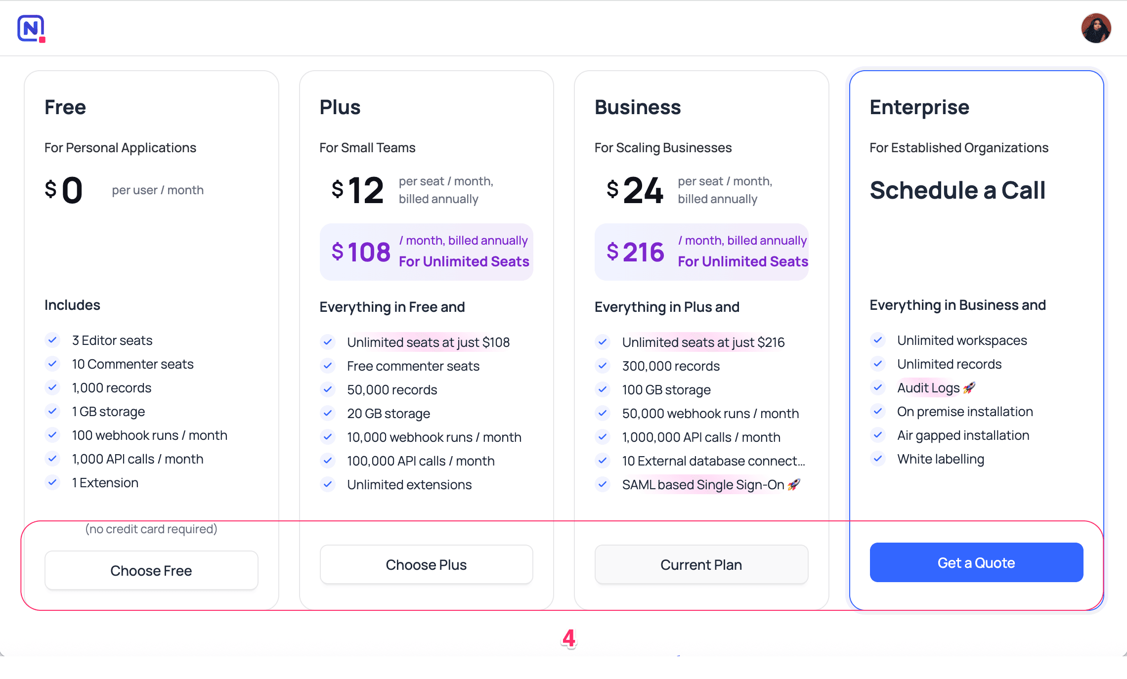
Task: Click checkmark icon beside Unlimited workspaces
Action: click(x=877, y=340)
